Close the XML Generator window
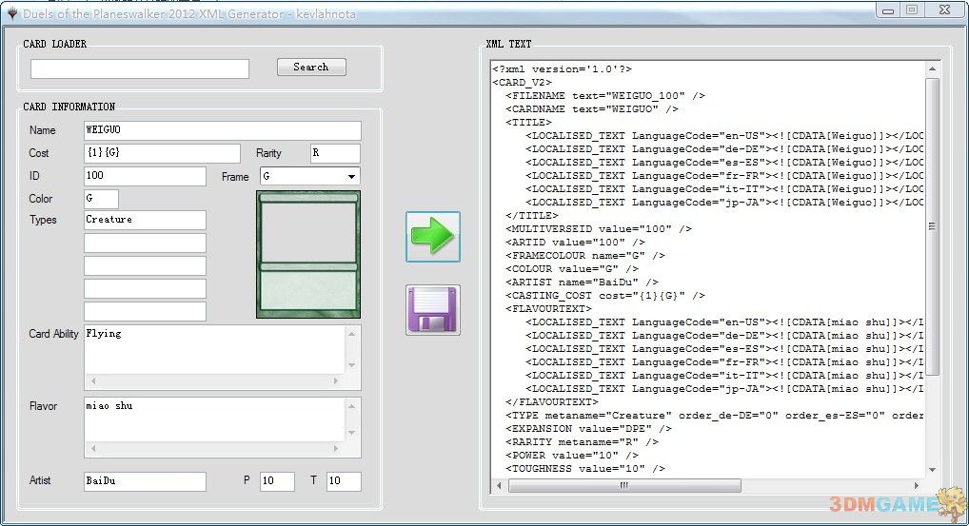Screen dimensions: 969x526 click(x=944, y=10)
